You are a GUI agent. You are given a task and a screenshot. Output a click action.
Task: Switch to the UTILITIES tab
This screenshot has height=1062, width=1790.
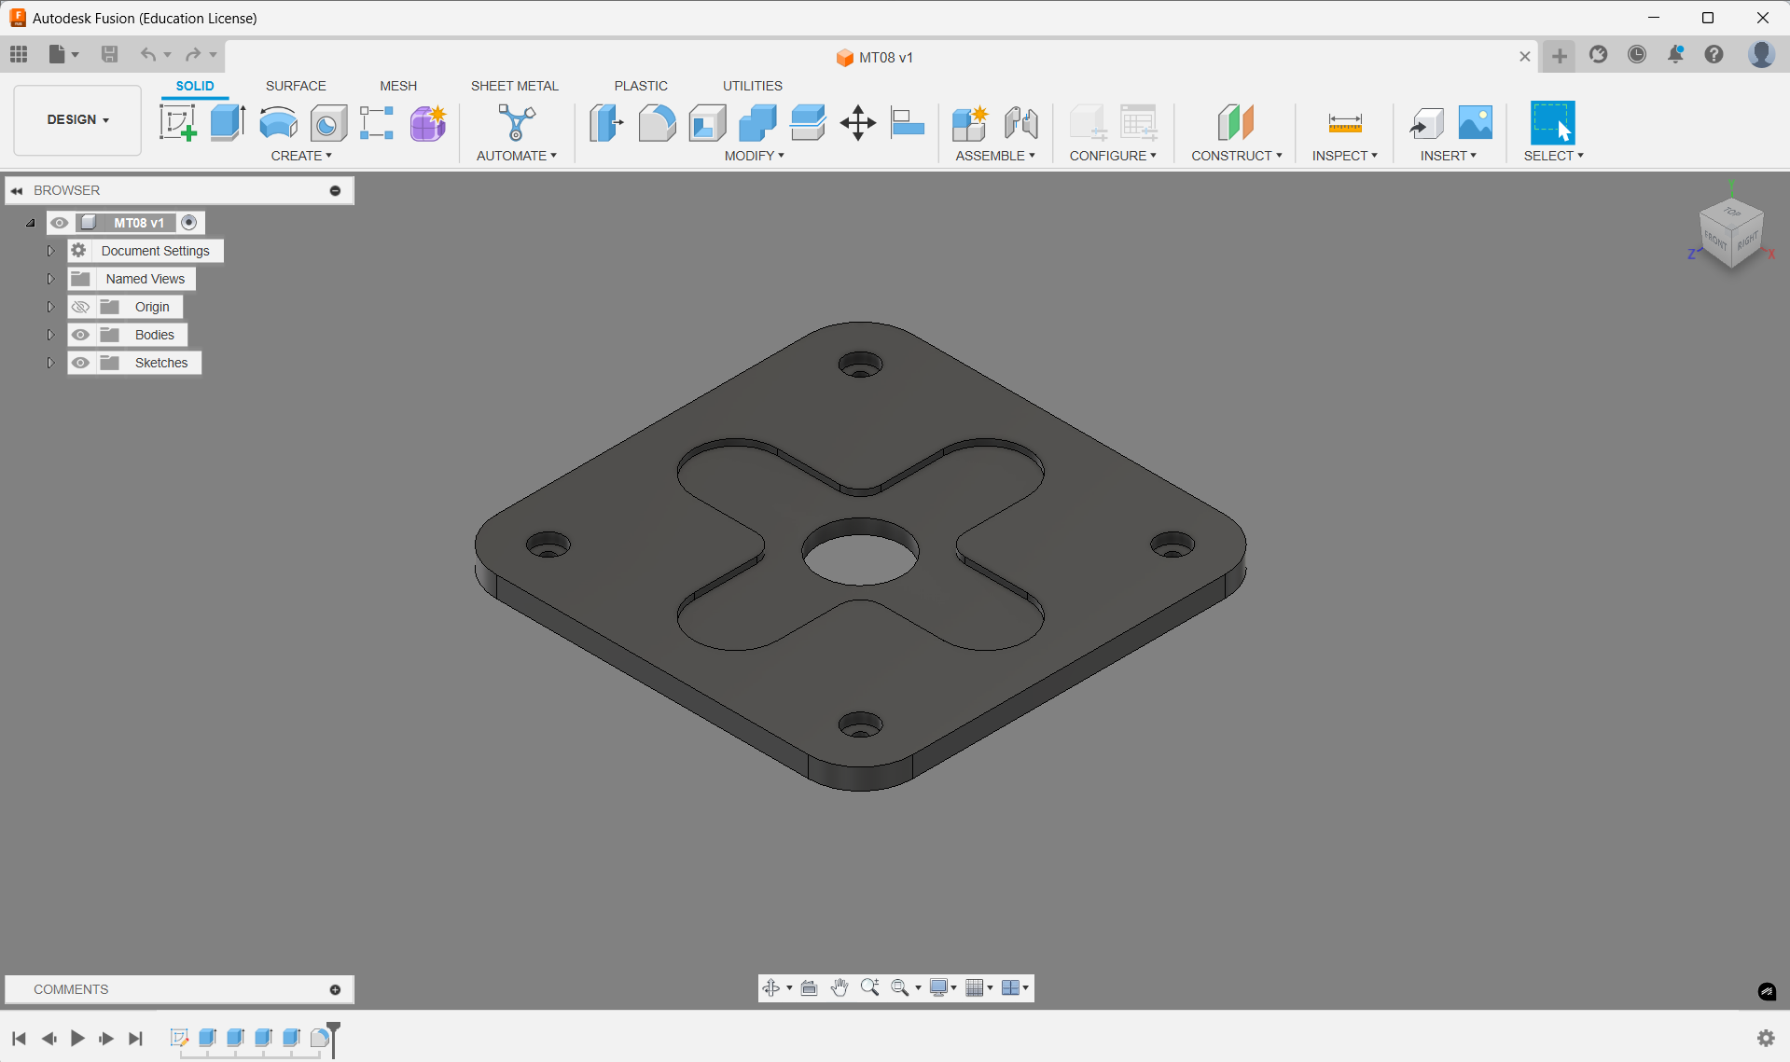click(x=753, y=86)
